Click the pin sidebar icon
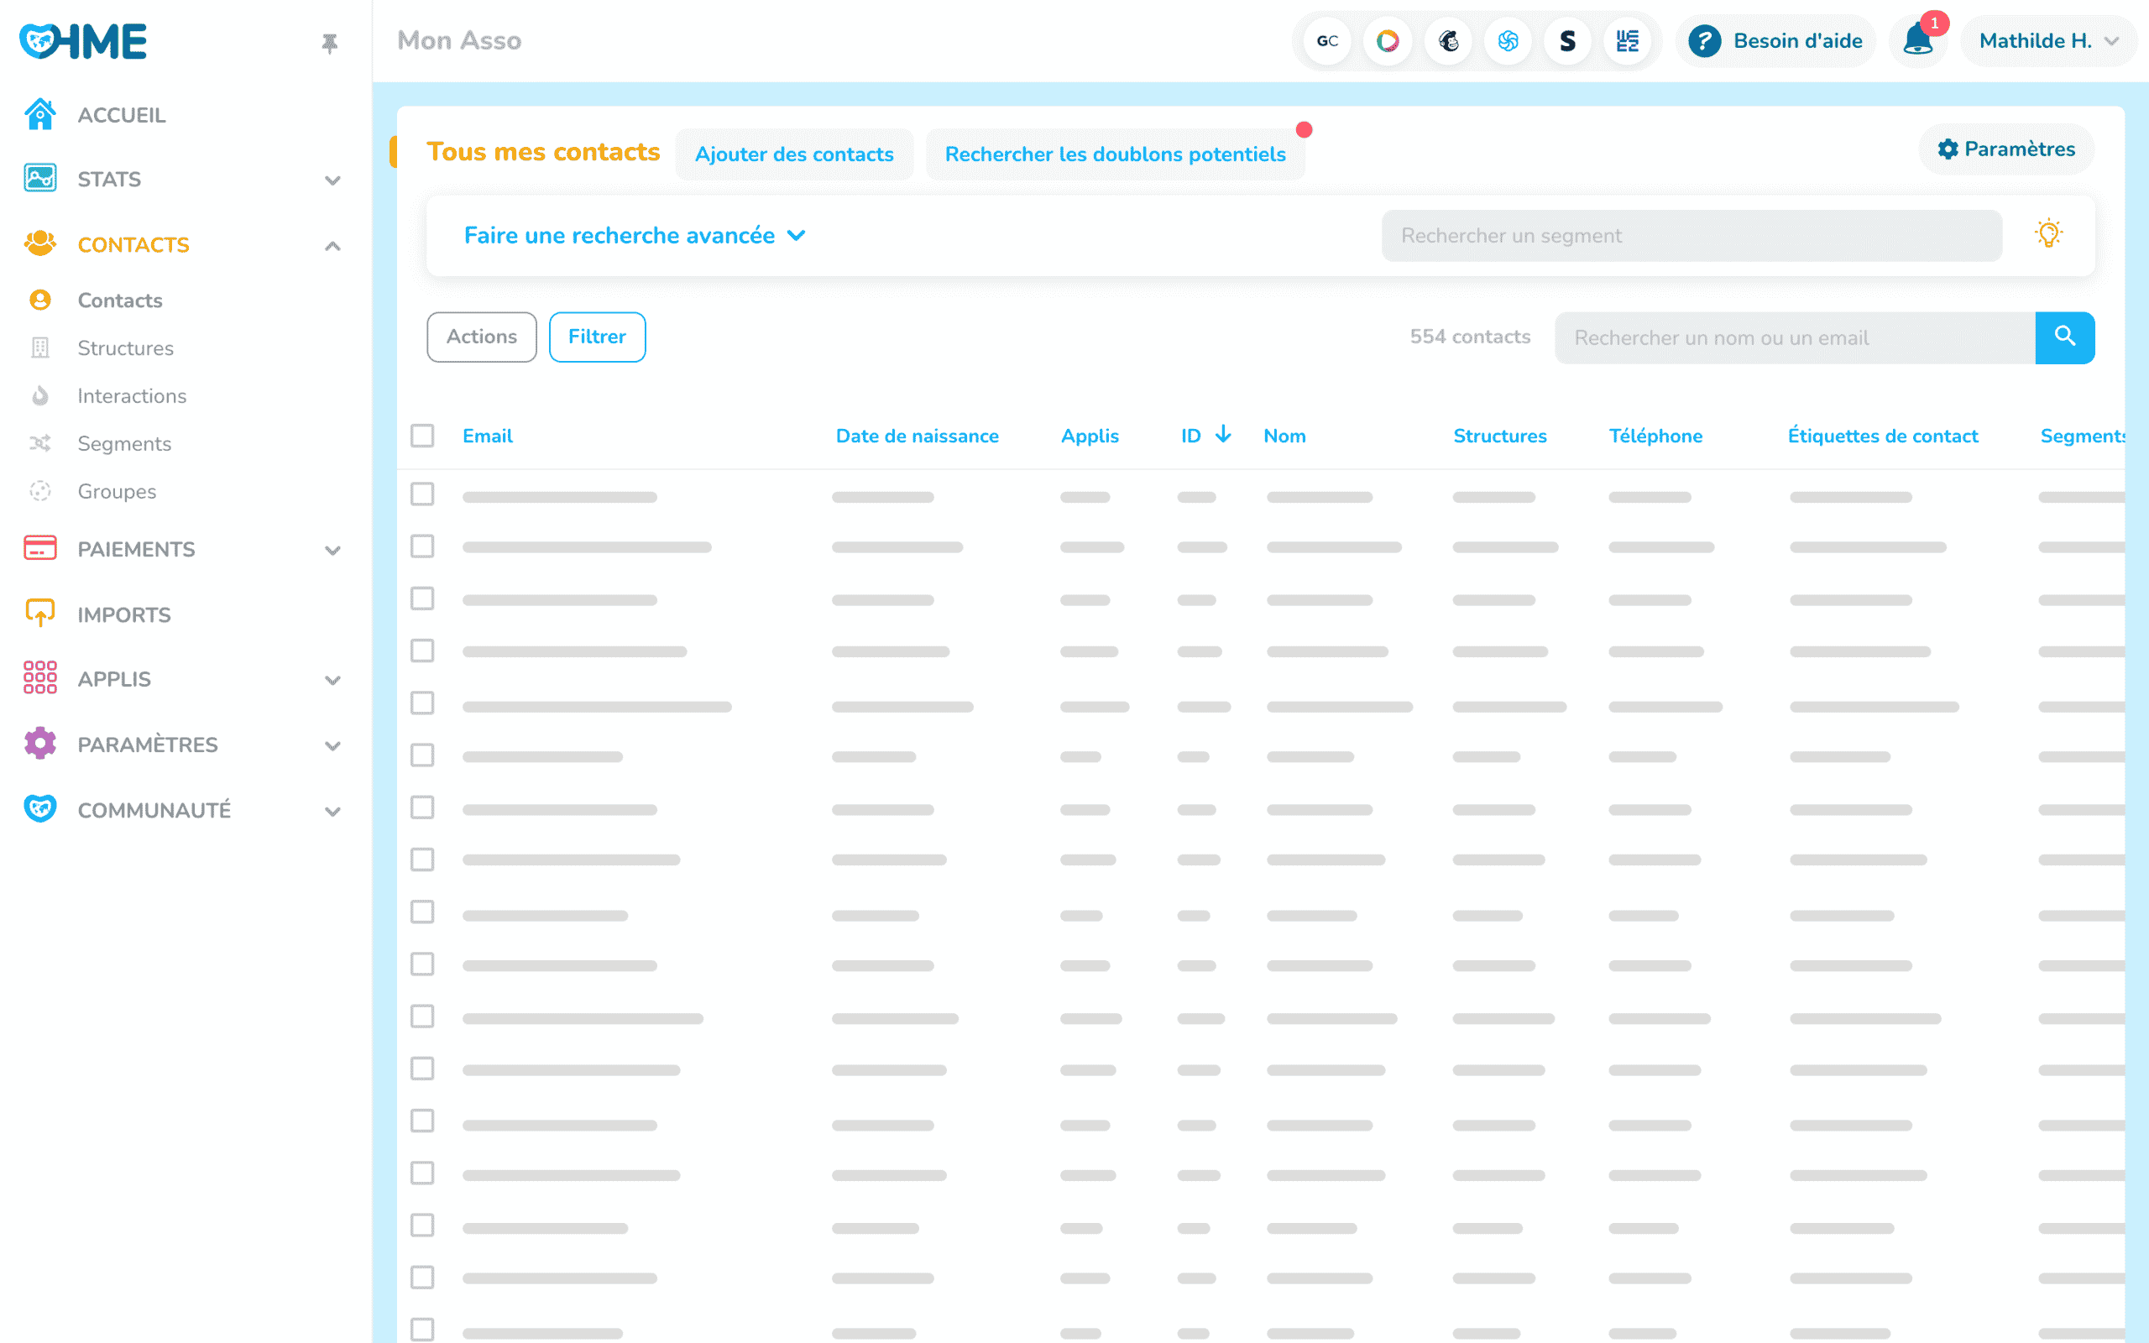The height and width of the screenshot is (1343, 2149). pos(329,43)
